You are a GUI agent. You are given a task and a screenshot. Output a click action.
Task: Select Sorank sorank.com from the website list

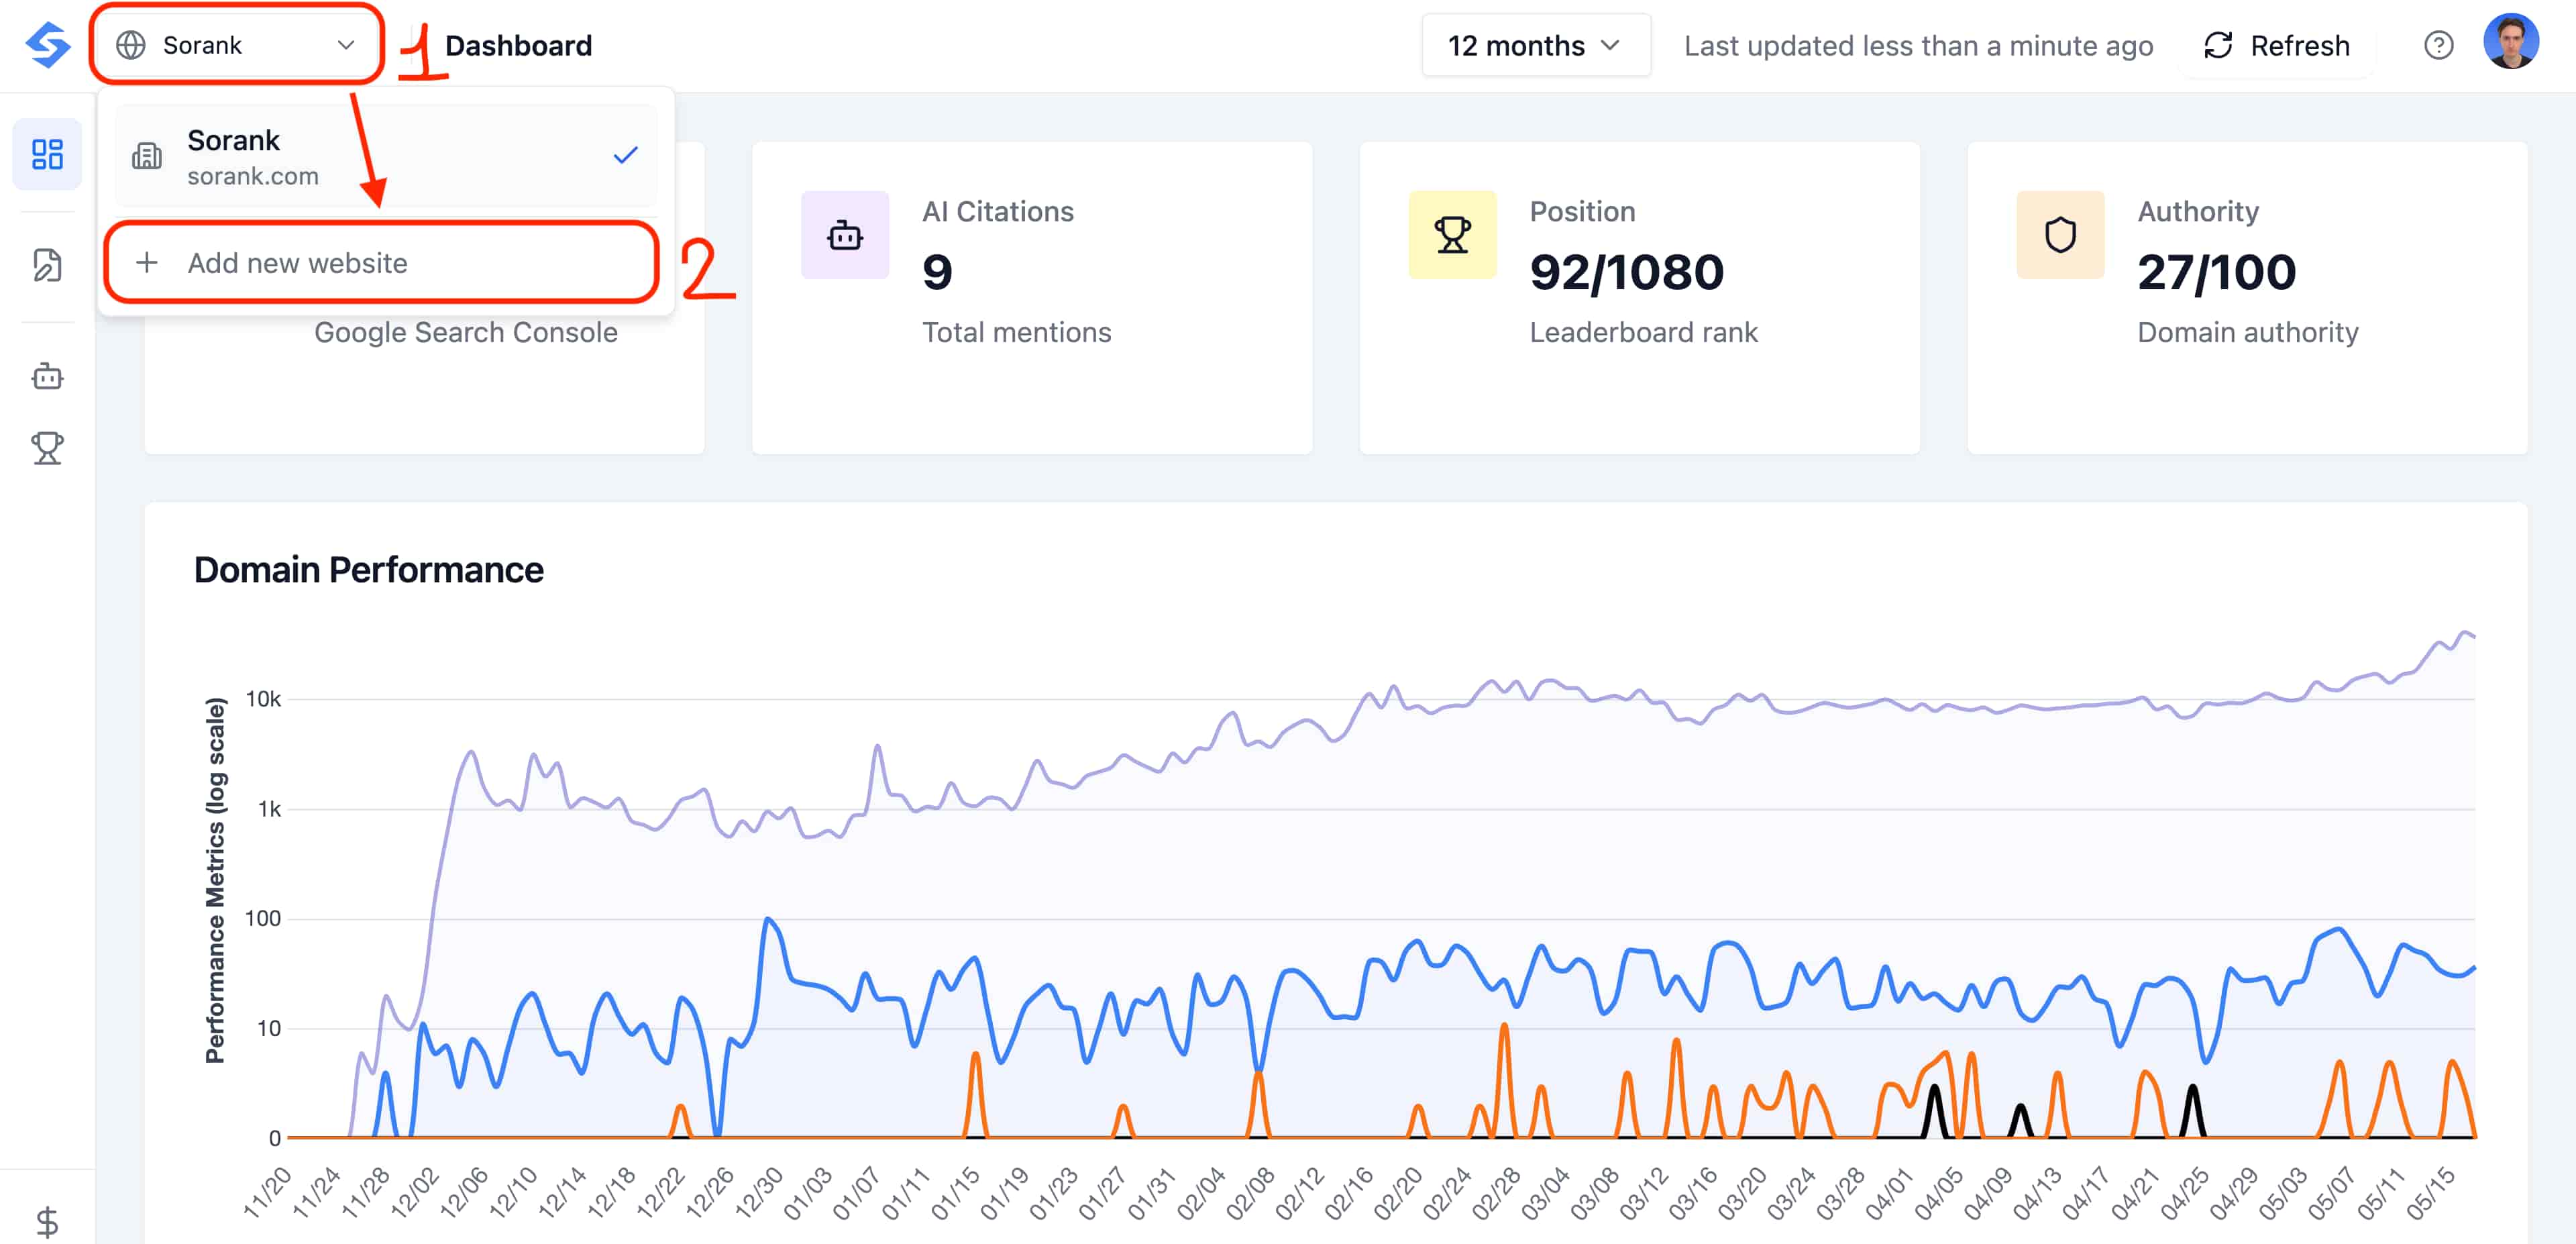coord(385,156)
